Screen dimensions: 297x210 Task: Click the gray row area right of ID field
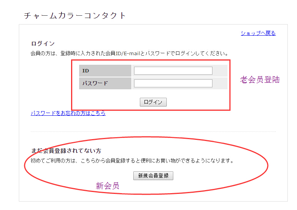click(220, 71)
